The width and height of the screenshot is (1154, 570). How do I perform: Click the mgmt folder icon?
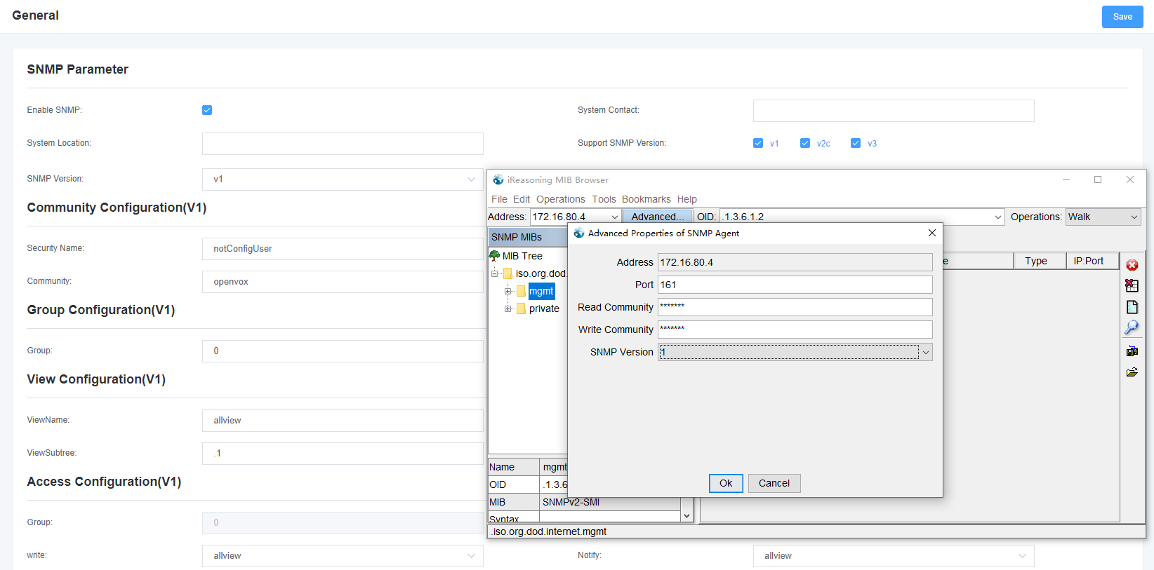point(522,291)
